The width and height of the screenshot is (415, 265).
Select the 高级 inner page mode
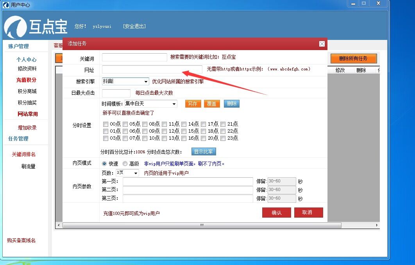pos(125,164)
